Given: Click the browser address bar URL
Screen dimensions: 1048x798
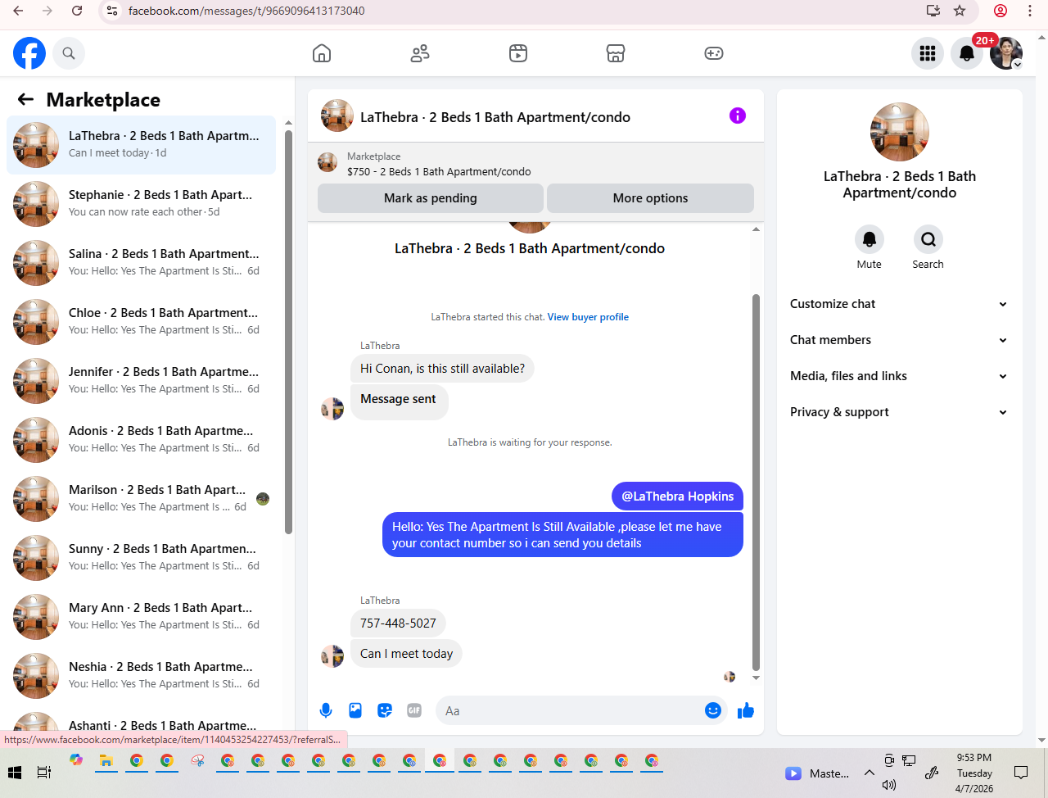Looking at the screenshot, I should coord(246,11).
